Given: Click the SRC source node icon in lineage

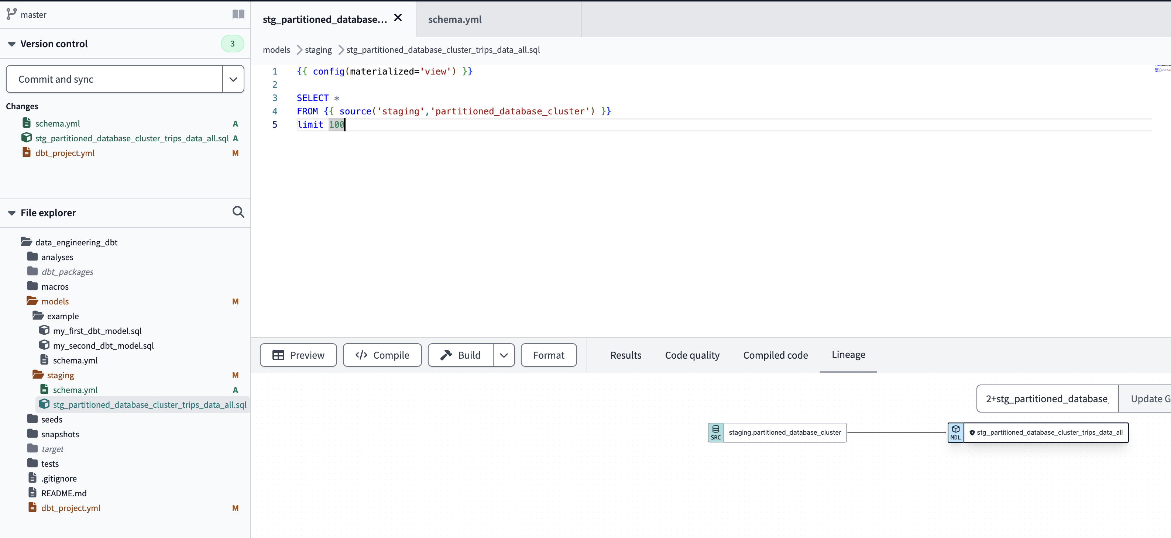Looking at the screenshot, I should click(x=715, y=432).
